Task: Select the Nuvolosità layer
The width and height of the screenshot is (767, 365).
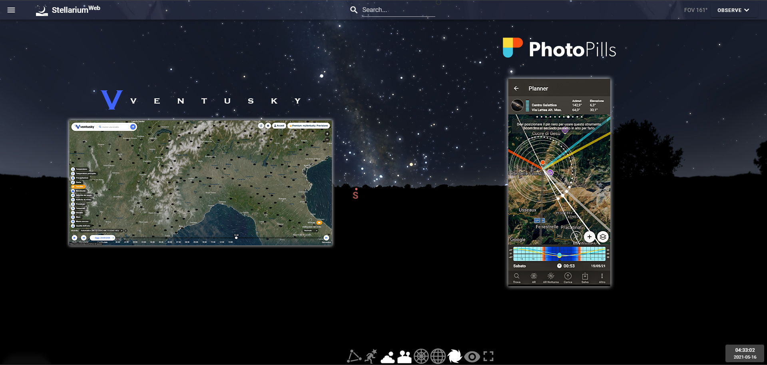Action: (78, 191)
